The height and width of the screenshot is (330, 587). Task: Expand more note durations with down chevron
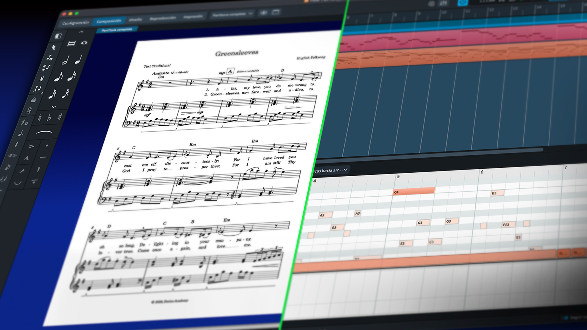(x=54, y=107)
